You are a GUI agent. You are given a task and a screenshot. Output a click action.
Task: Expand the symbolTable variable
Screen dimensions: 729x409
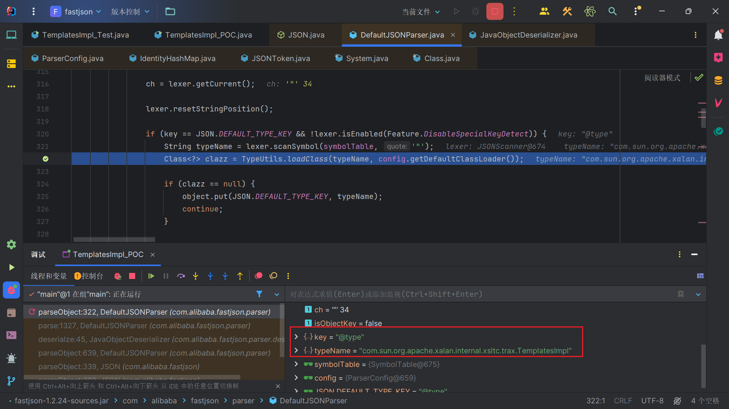pyautogui.click(x=296, y=364)
